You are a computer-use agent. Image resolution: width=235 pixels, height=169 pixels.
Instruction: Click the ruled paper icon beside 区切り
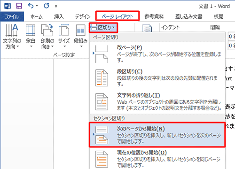[x=147, y=29]
